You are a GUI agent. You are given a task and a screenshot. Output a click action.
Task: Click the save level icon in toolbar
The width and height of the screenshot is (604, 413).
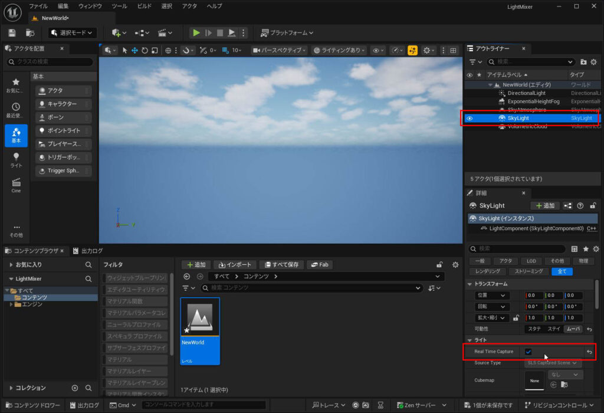(12, 33)
